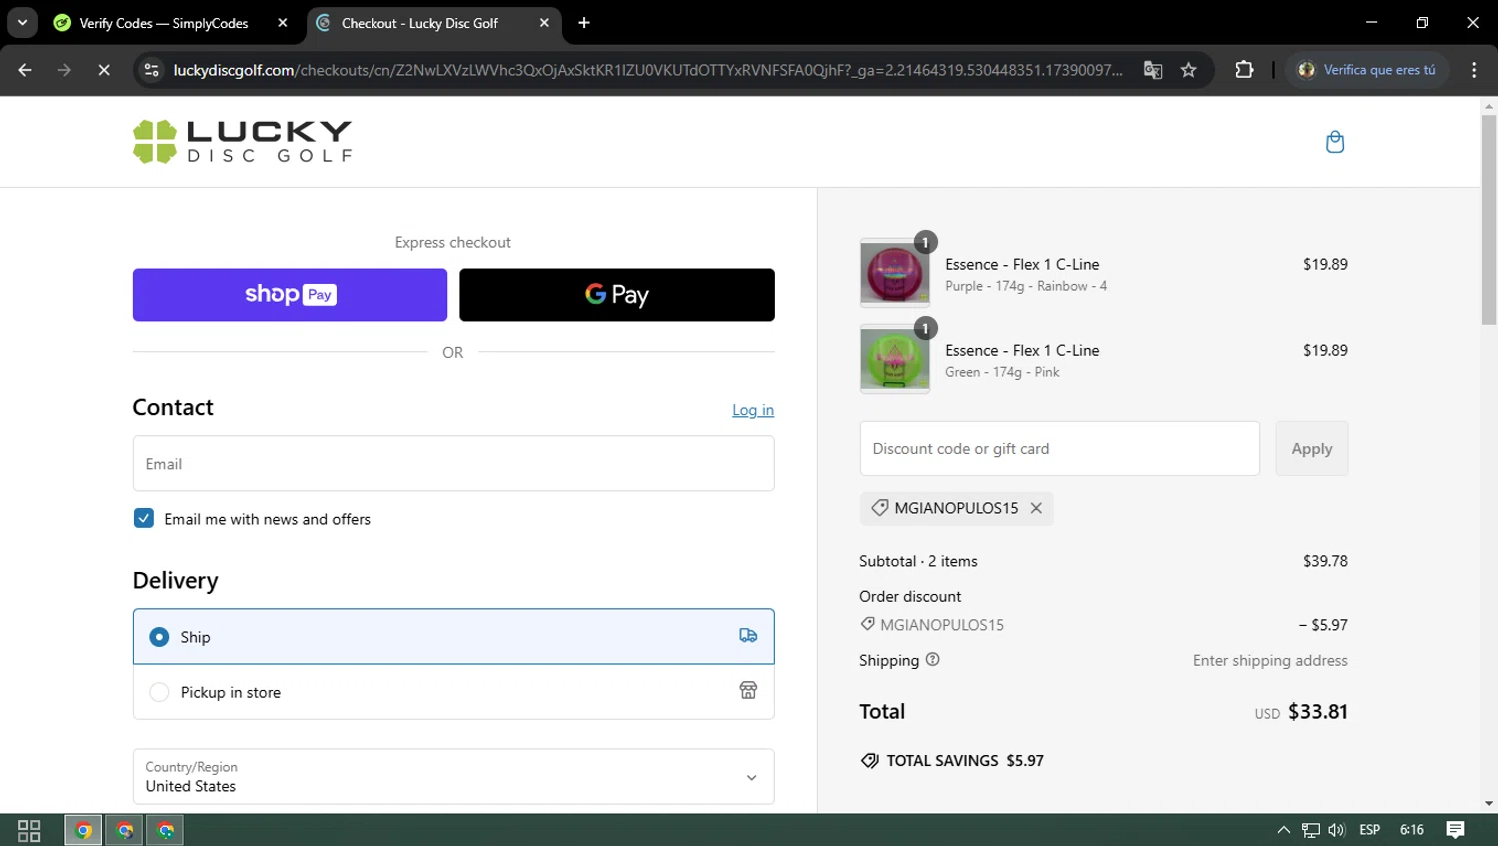Click the total amount $33.81

1318,711
